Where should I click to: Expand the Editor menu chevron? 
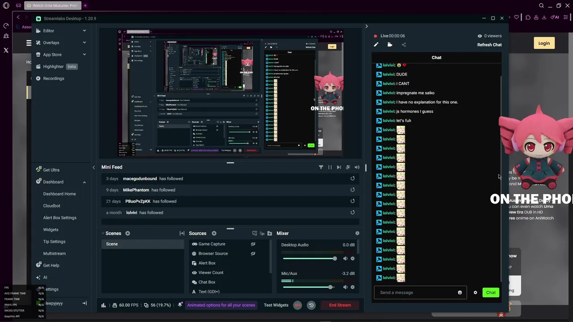tap(84, 31)
